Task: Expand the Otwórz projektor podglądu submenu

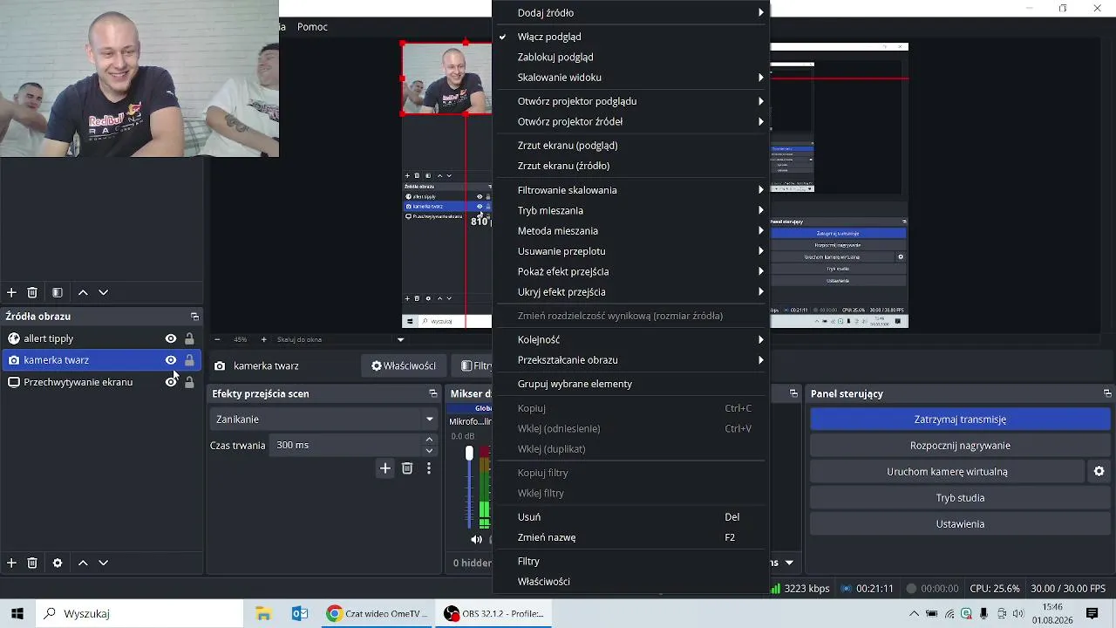Action: coord(631,101)
